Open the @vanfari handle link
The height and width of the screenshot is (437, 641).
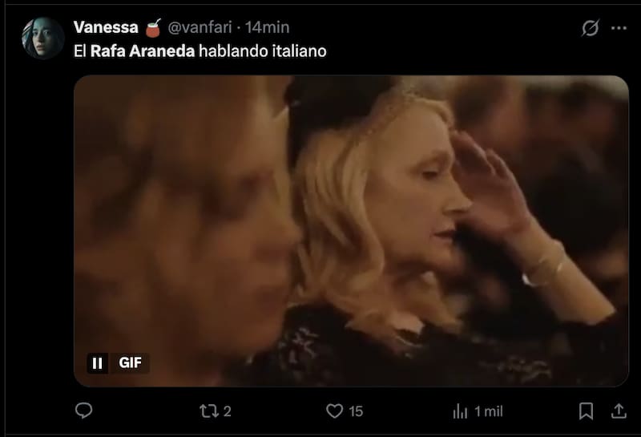coord(200,27)
